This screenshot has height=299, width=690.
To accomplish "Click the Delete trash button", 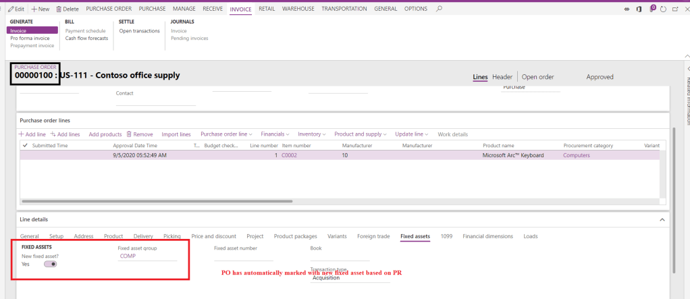I will (67, 9).
